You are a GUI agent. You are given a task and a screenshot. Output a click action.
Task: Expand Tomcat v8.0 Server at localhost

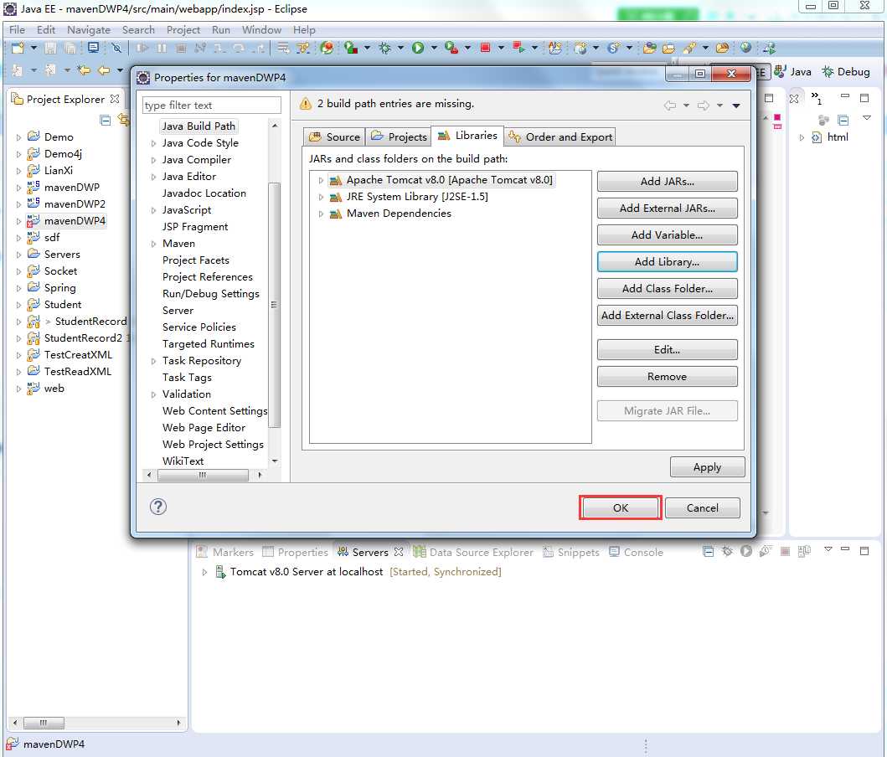pyautogui.click(x=204, y=572)
